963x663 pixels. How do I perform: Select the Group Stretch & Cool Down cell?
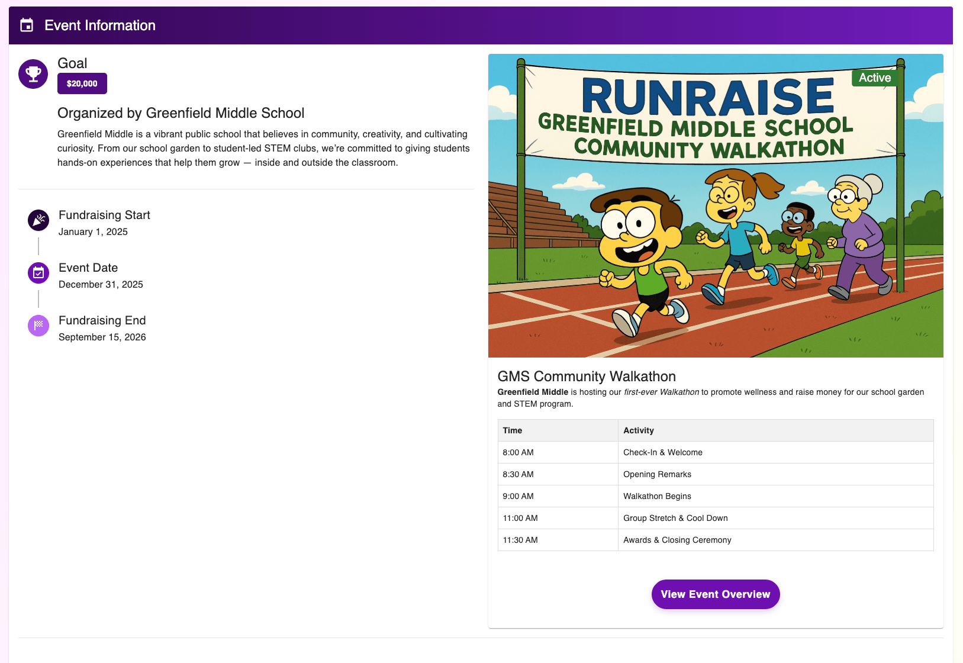point(776,518)
